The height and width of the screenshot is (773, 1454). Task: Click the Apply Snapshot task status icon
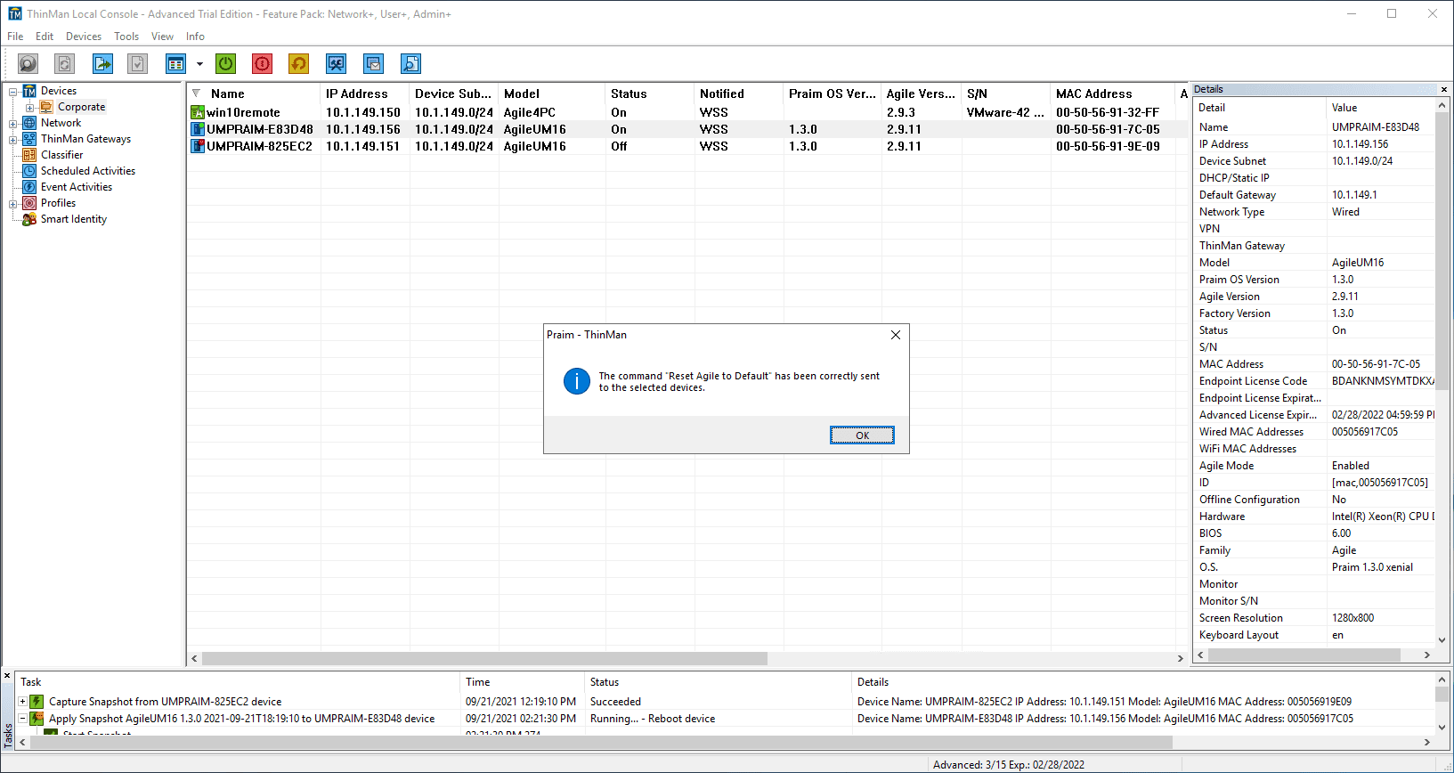click(x=37, y=719)
